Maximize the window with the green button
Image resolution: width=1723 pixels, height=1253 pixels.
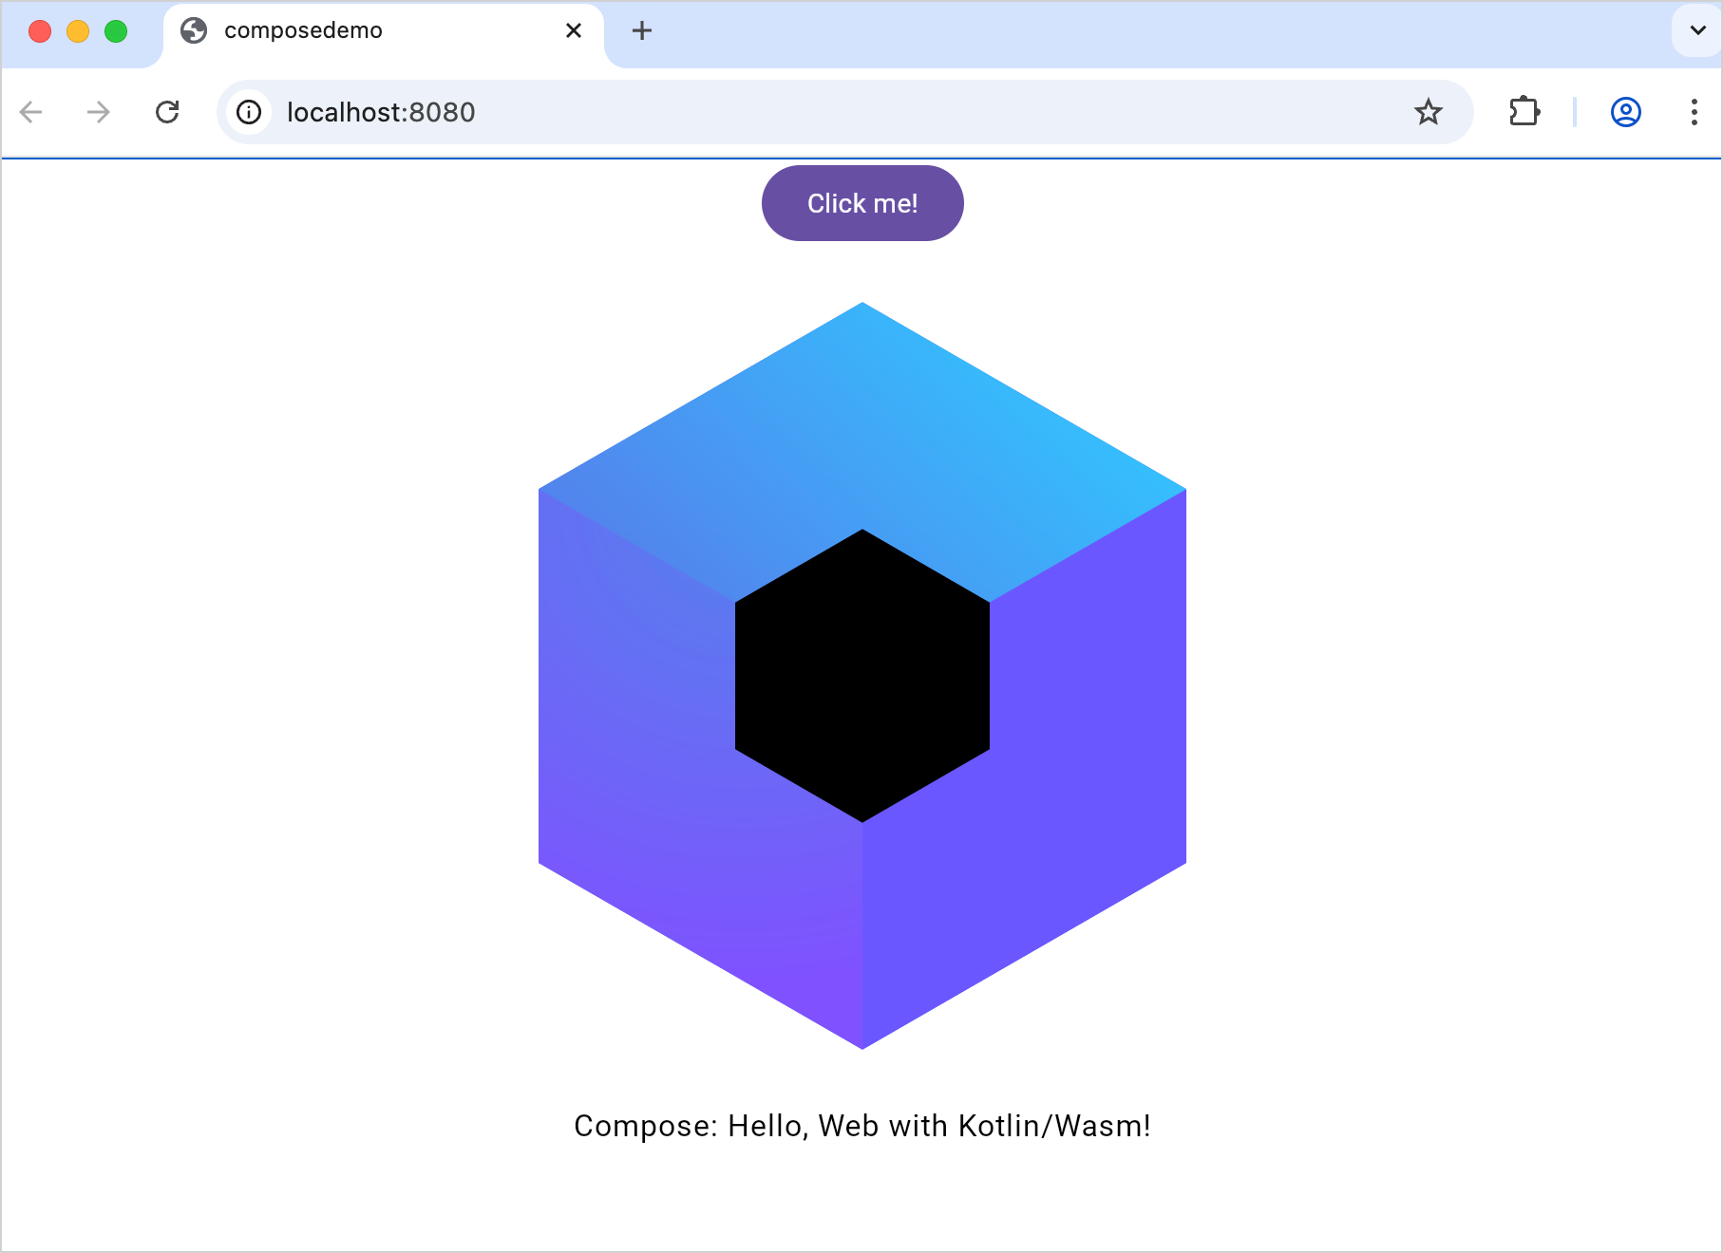click(x=116, y=31)
